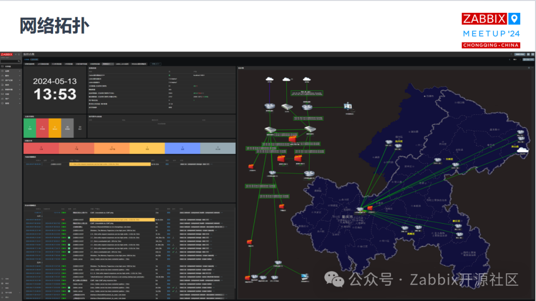536x301 pixels.
Task: Open the yellow highlighted problem in upper problems widget
Action: click(x=110, y=164)
